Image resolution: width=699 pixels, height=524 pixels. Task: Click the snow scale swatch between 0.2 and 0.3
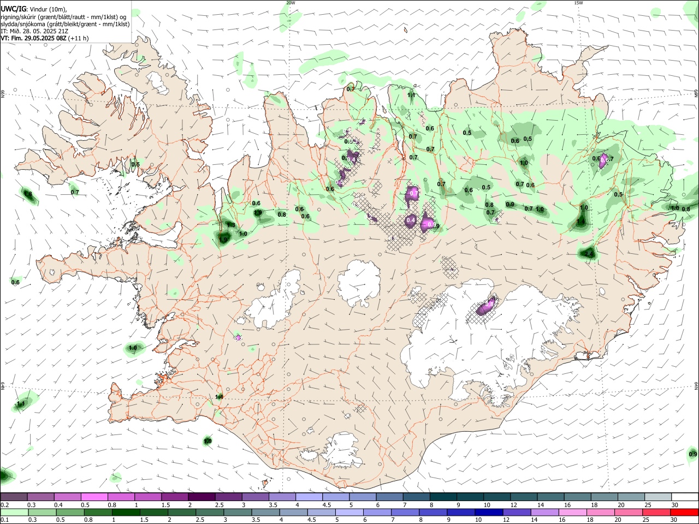[x=14, y=497]
